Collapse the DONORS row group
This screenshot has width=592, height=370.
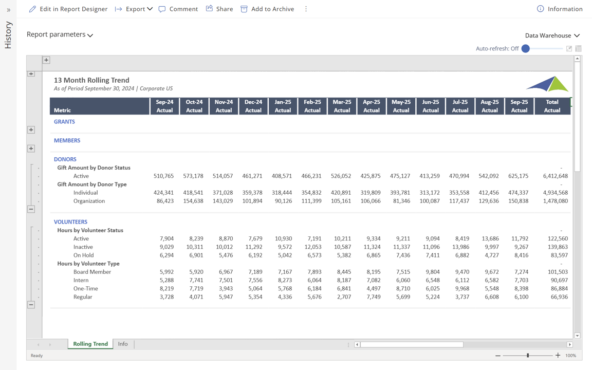(x=31, y=209)
